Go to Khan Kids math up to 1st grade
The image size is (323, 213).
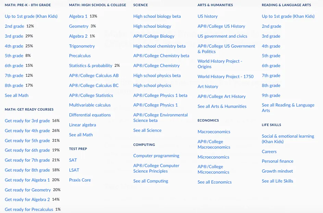tap(31, 16)
